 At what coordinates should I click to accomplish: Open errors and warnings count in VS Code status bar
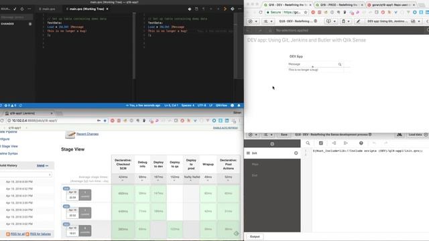[x=10, y=105]
